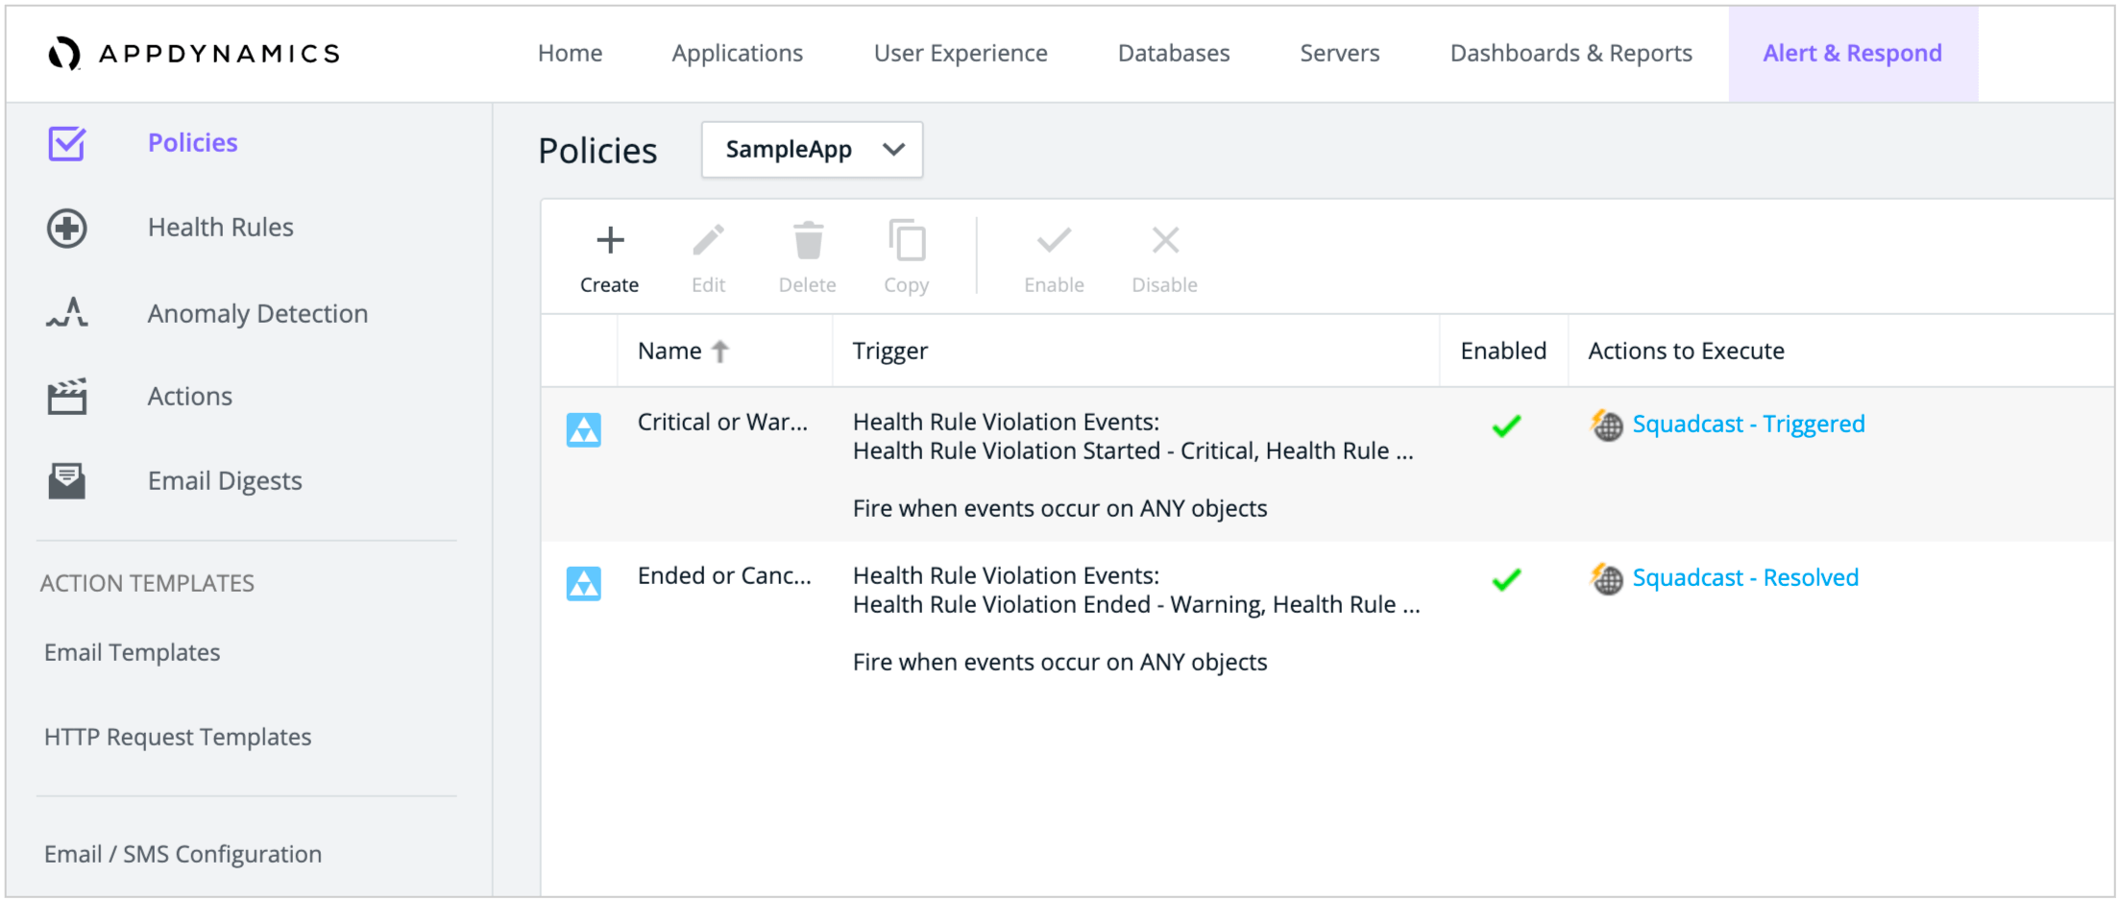This screenshot has height=901, width=2119.
Task: Select the Ended or Canc... policy name
Action: click(724, 575)
